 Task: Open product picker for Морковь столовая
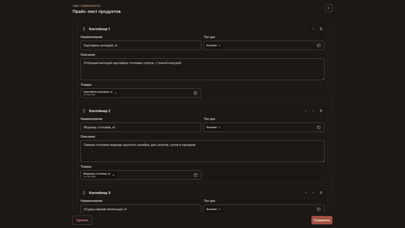coord(195,175)
